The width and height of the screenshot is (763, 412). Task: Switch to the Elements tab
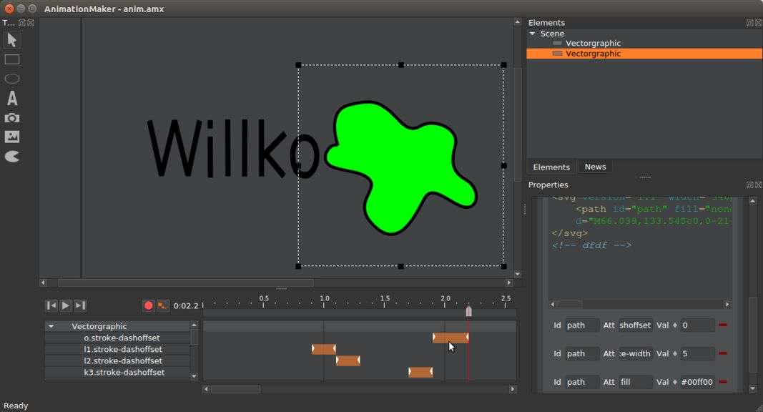pyautogui.click(x=551, y=167)
